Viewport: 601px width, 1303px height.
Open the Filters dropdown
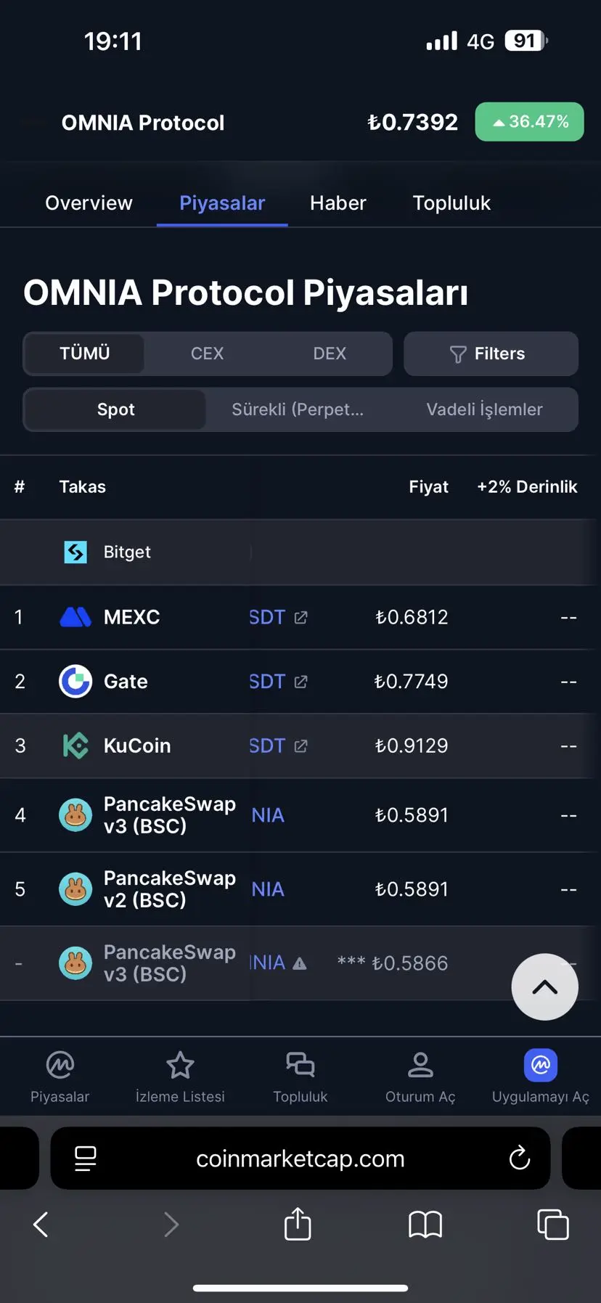pyautogui.click(x=491, y=354)
